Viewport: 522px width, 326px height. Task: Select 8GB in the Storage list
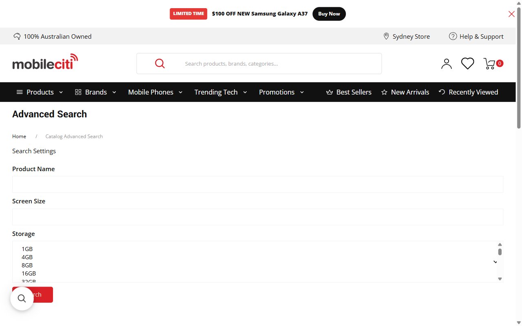click(27, 265)
